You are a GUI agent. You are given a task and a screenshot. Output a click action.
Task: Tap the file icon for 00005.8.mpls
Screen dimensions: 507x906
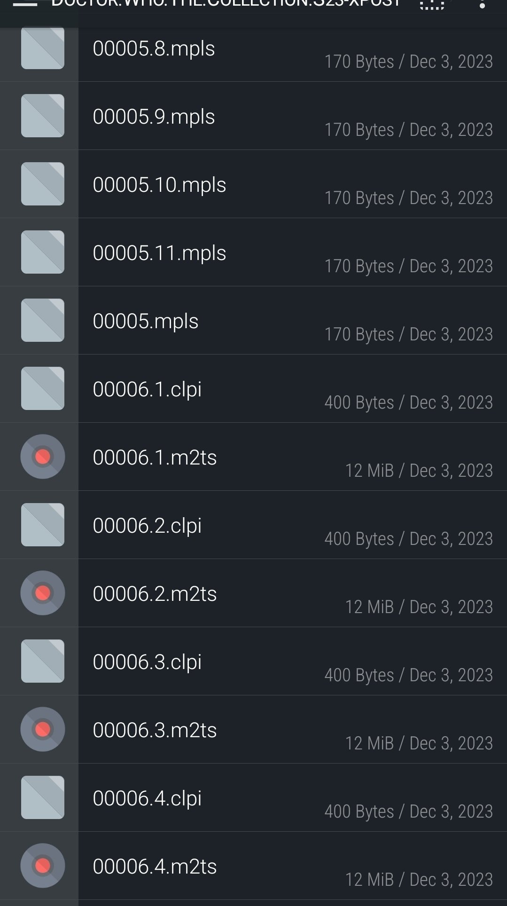click(42, 48)
